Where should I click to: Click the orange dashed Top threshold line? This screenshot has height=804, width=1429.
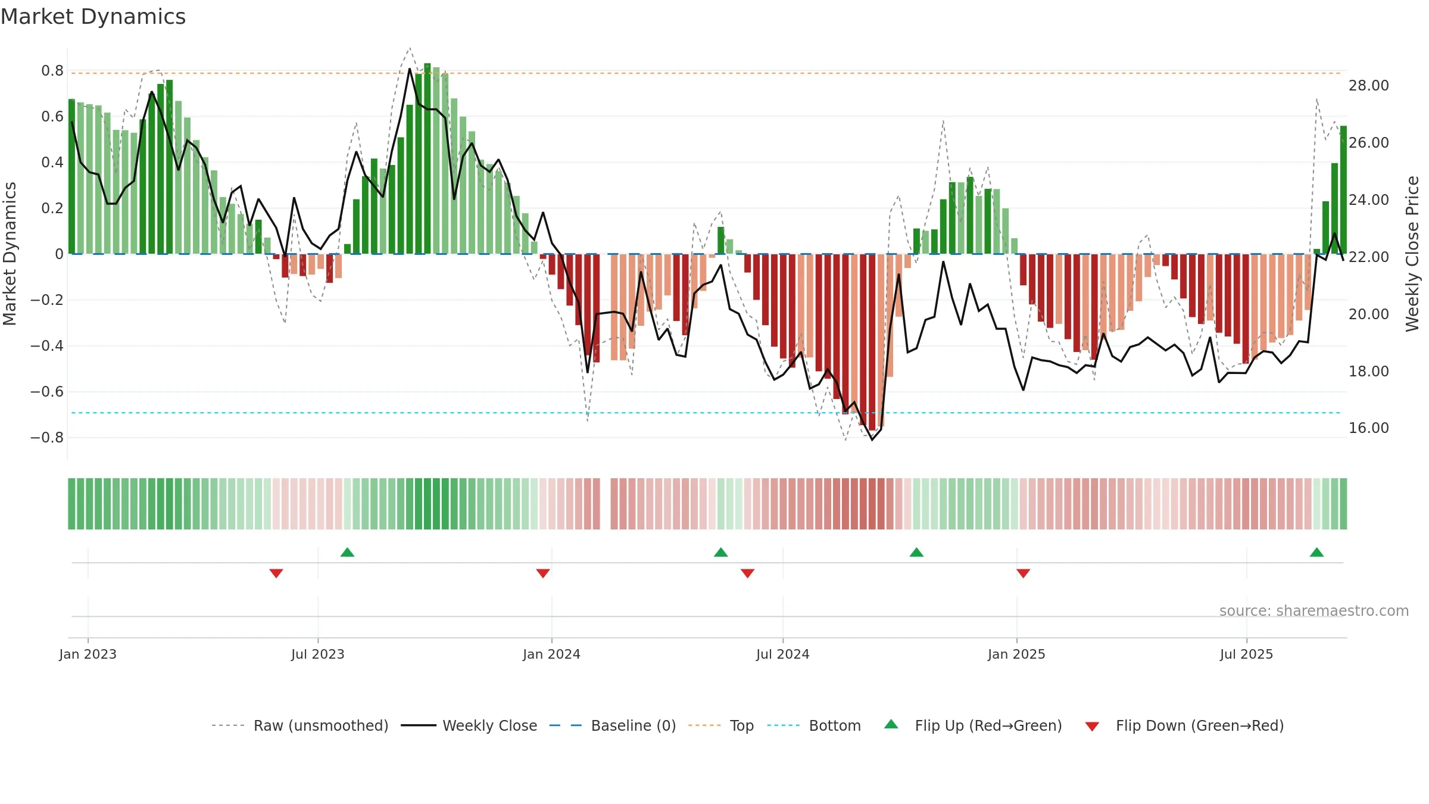pyautogui.click(x=706, y=73)
